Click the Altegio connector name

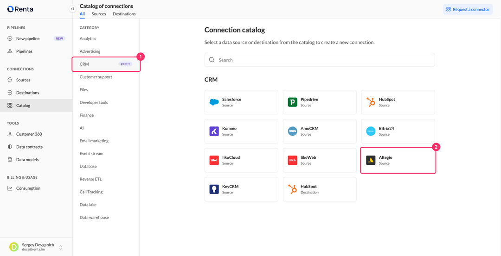(385, 157)
